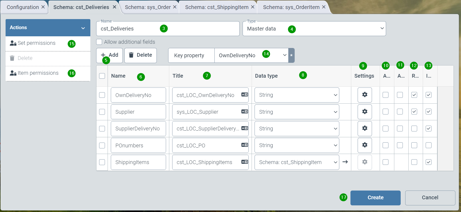This screenshot has height=212, width=461.
Task: Open the Type dropdown showing Master data
Action: click(314, 29)
